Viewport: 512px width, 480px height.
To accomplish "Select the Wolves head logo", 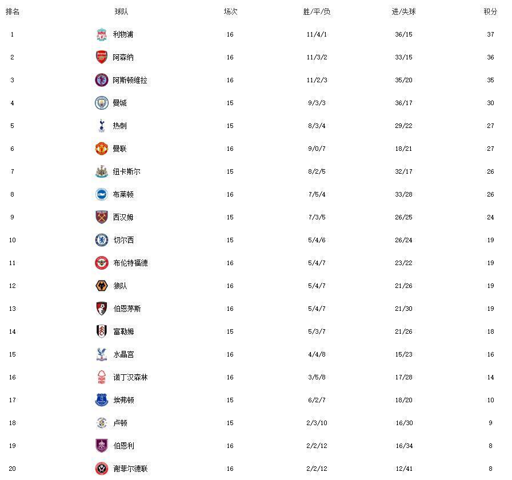I will coord(102,286).
